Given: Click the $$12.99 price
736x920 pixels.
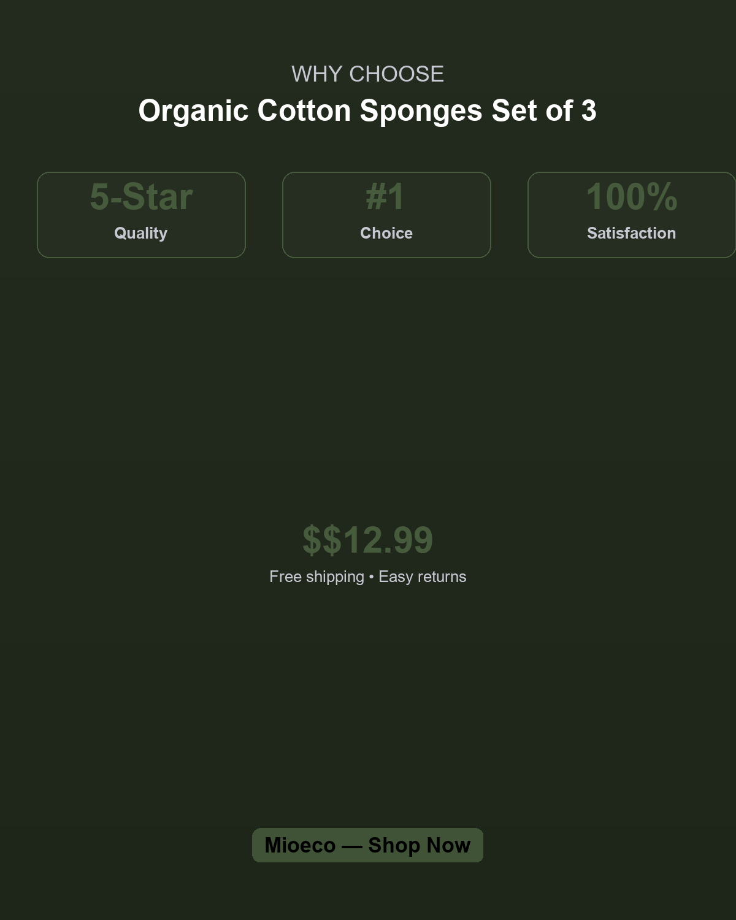Looking at the screenshot, I should tap(368, 540).
